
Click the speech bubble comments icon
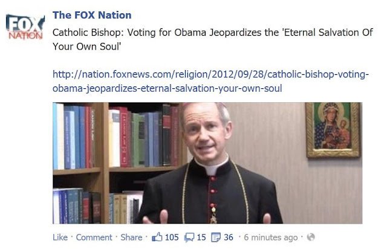[189, 238]
